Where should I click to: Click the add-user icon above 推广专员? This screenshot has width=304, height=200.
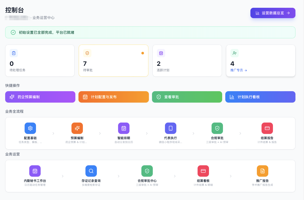tap(234, 53)
